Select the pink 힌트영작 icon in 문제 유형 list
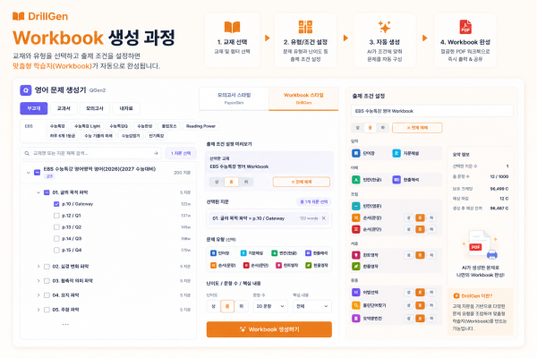Image resolution: width=537 pixels, height=358 pixels. pos(278,265)
